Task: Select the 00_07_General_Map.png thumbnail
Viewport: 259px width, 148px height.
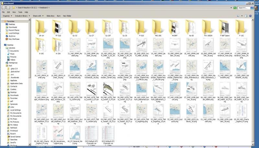Action: (75, 135)
